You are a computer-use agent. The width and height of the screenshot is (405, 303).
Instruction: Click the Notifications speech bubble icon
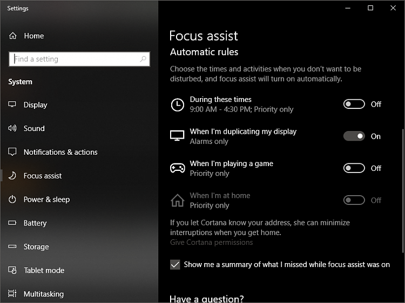point(12,151)
